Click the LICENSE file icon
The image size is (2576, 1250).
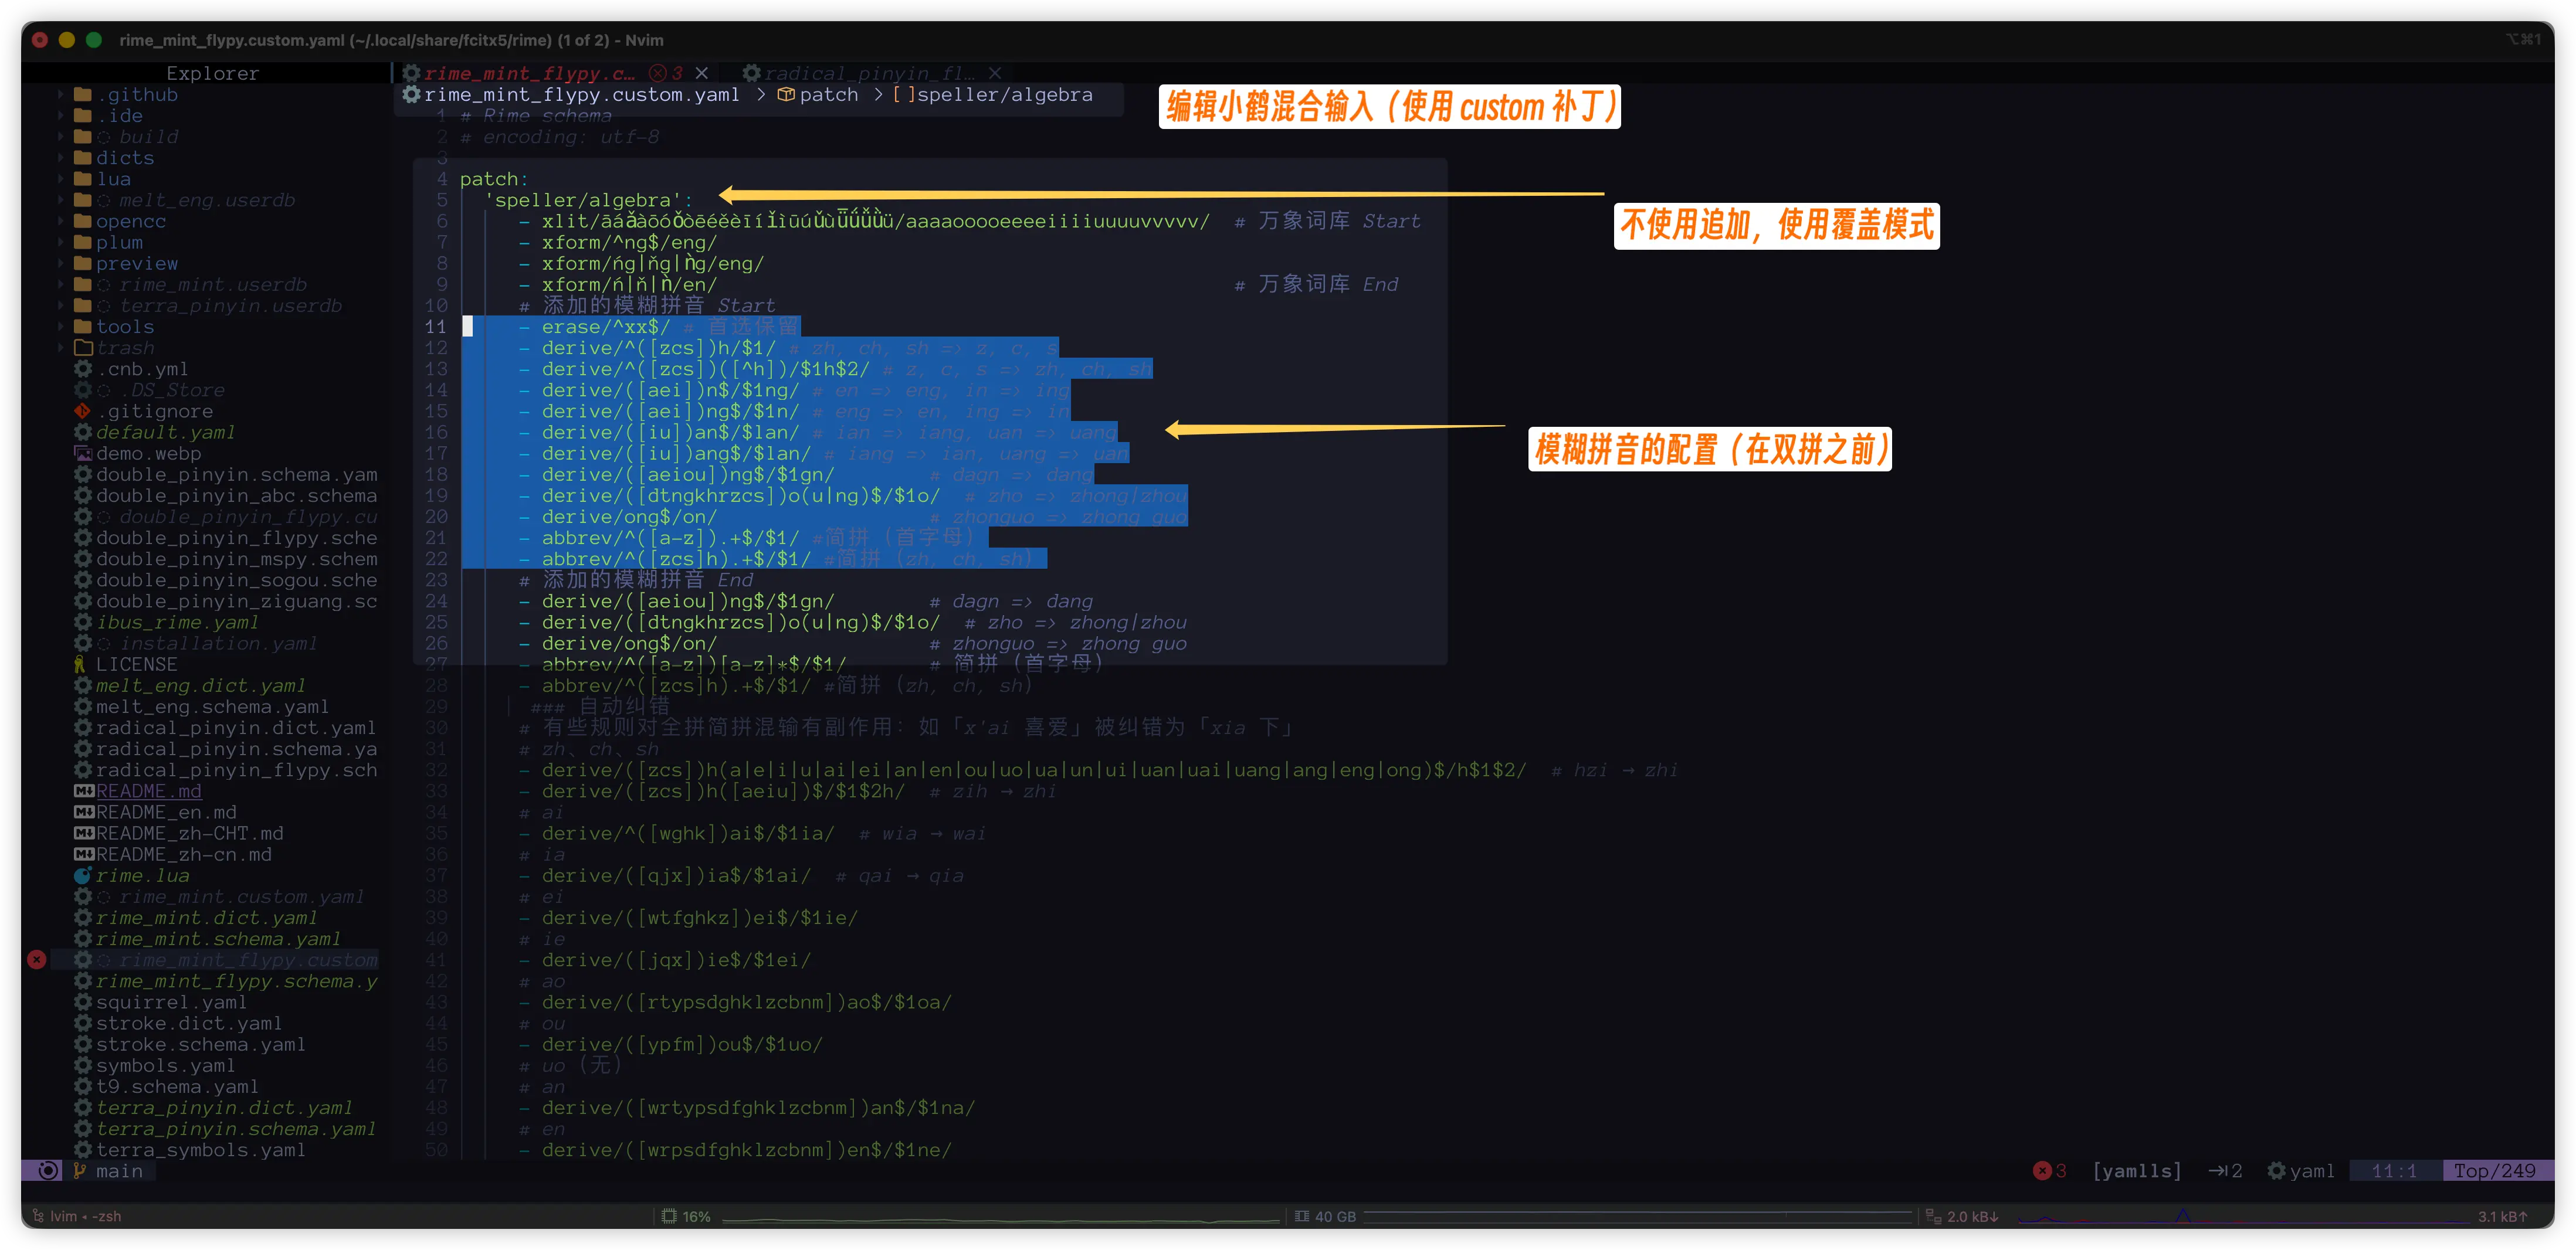click(x=80, y=664)
